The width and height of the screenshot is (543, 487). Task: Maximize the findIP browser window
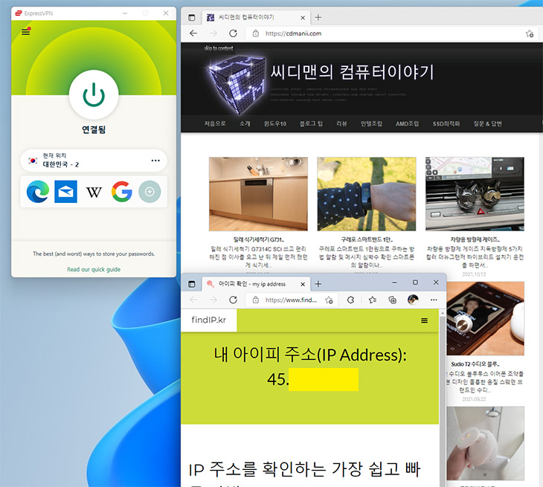(x=415, y=283)
